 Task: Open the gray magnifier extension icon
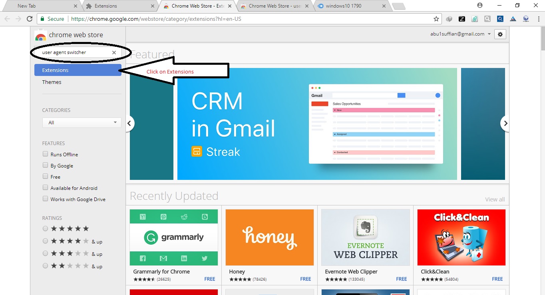[x=487, y=19]
